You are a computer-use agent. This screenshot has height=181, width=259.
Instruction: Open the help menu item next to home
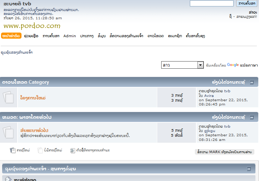[x=31, y=36]
